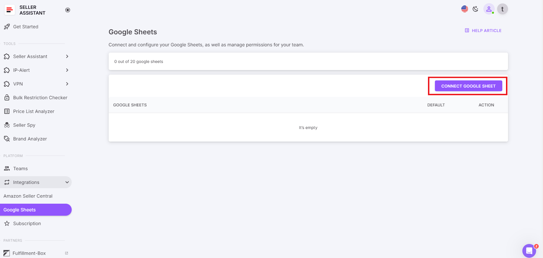Click the 't' account avatar
Viewport: 543px width, 258px height.
pyautogui.click(x=502, y=9)
